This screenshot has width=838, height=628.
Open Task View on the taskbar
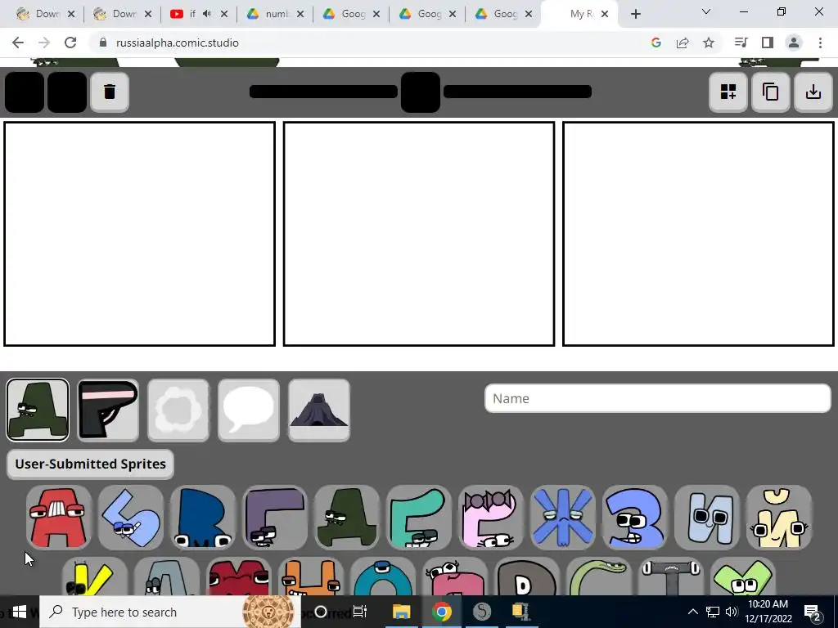[360, 612]
